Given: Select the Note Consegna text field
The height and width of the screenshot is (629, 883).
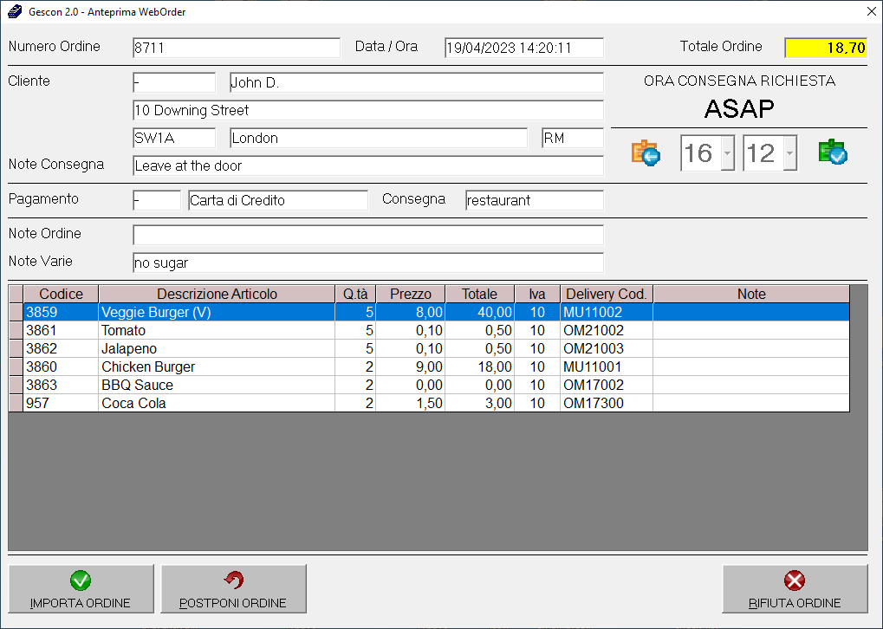Looking at the screenshot, I should (367, 165).
